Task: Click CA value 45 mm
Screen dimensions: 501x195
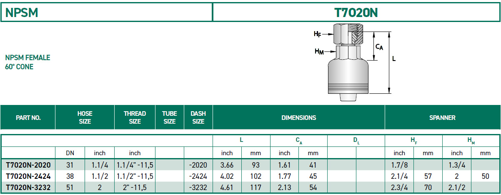Action: [x=313, y=176]
